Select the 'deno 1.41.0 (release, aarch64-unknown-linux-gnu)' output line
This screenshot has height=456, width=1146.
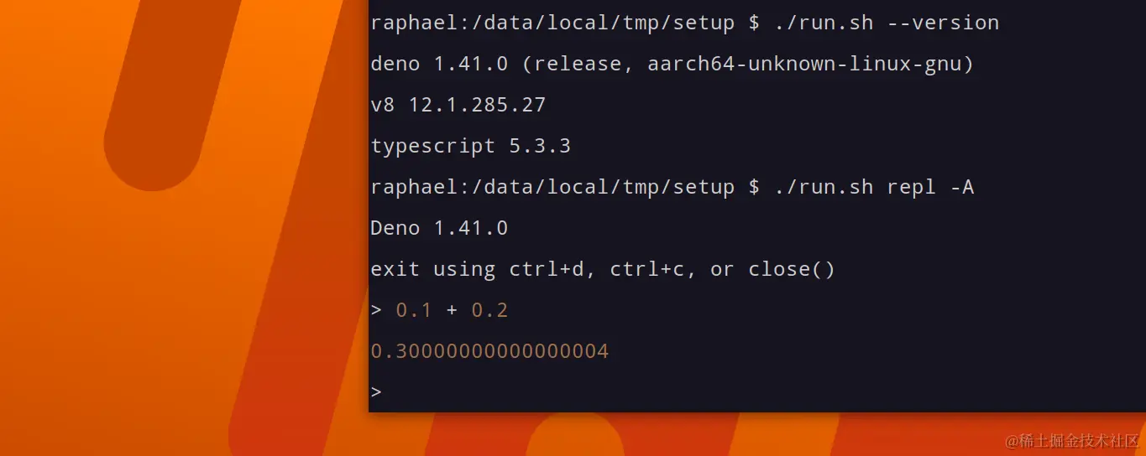(672, 64)
